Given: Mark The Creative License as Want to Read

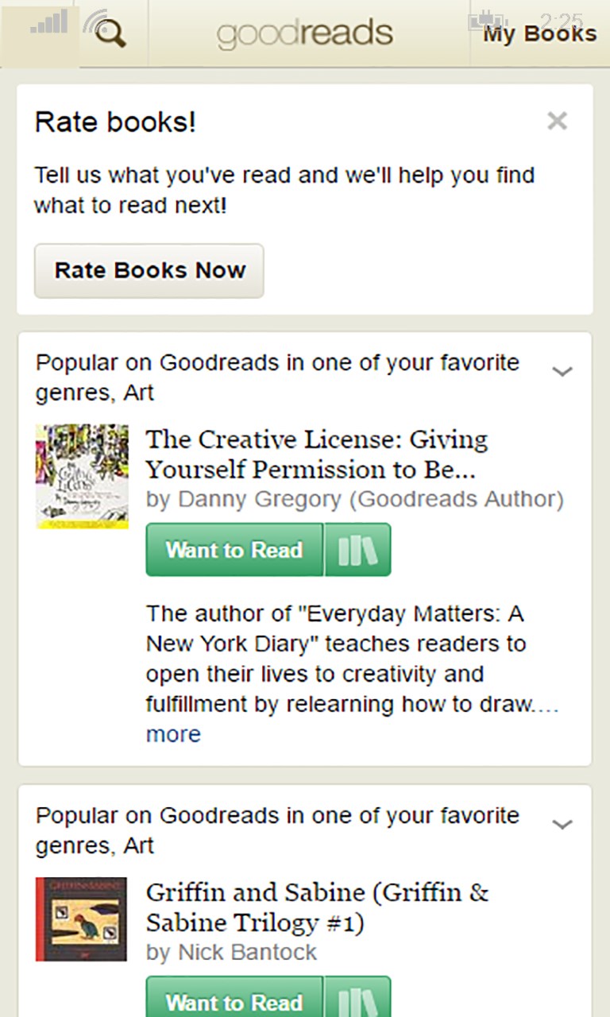Looking at the screenshot, I should pos(234,550).
